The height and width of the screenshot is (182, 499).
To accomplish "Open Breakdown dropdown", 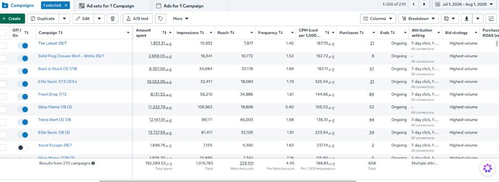I will [x=419, y=19].
